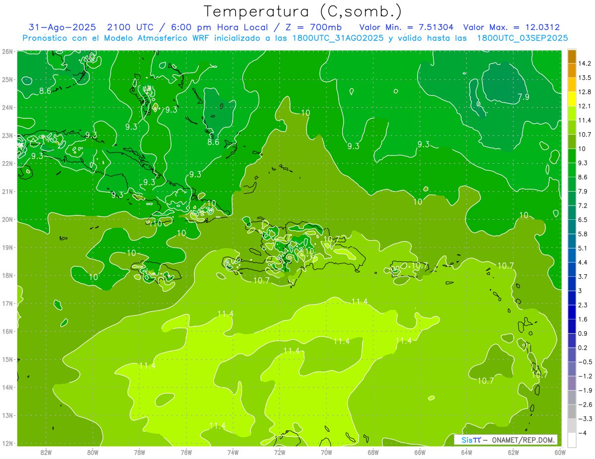This screenshot has width=595, height=459.
Task: Click yellow legend swatch between 12.1 and 12.8
Action: pos(572,99)
